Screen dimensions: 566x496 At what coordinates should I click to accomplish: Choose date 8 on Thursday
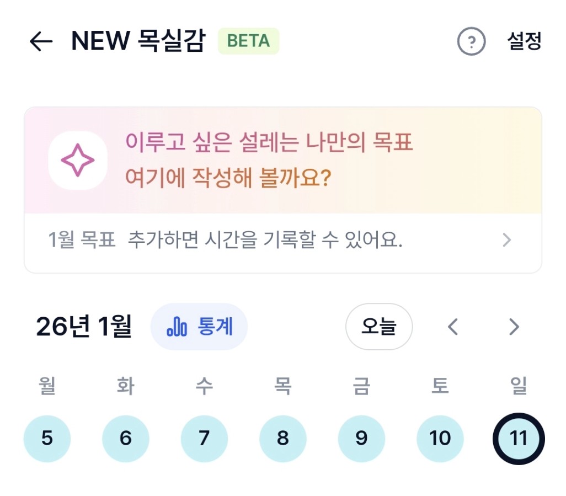click(282, 439)
